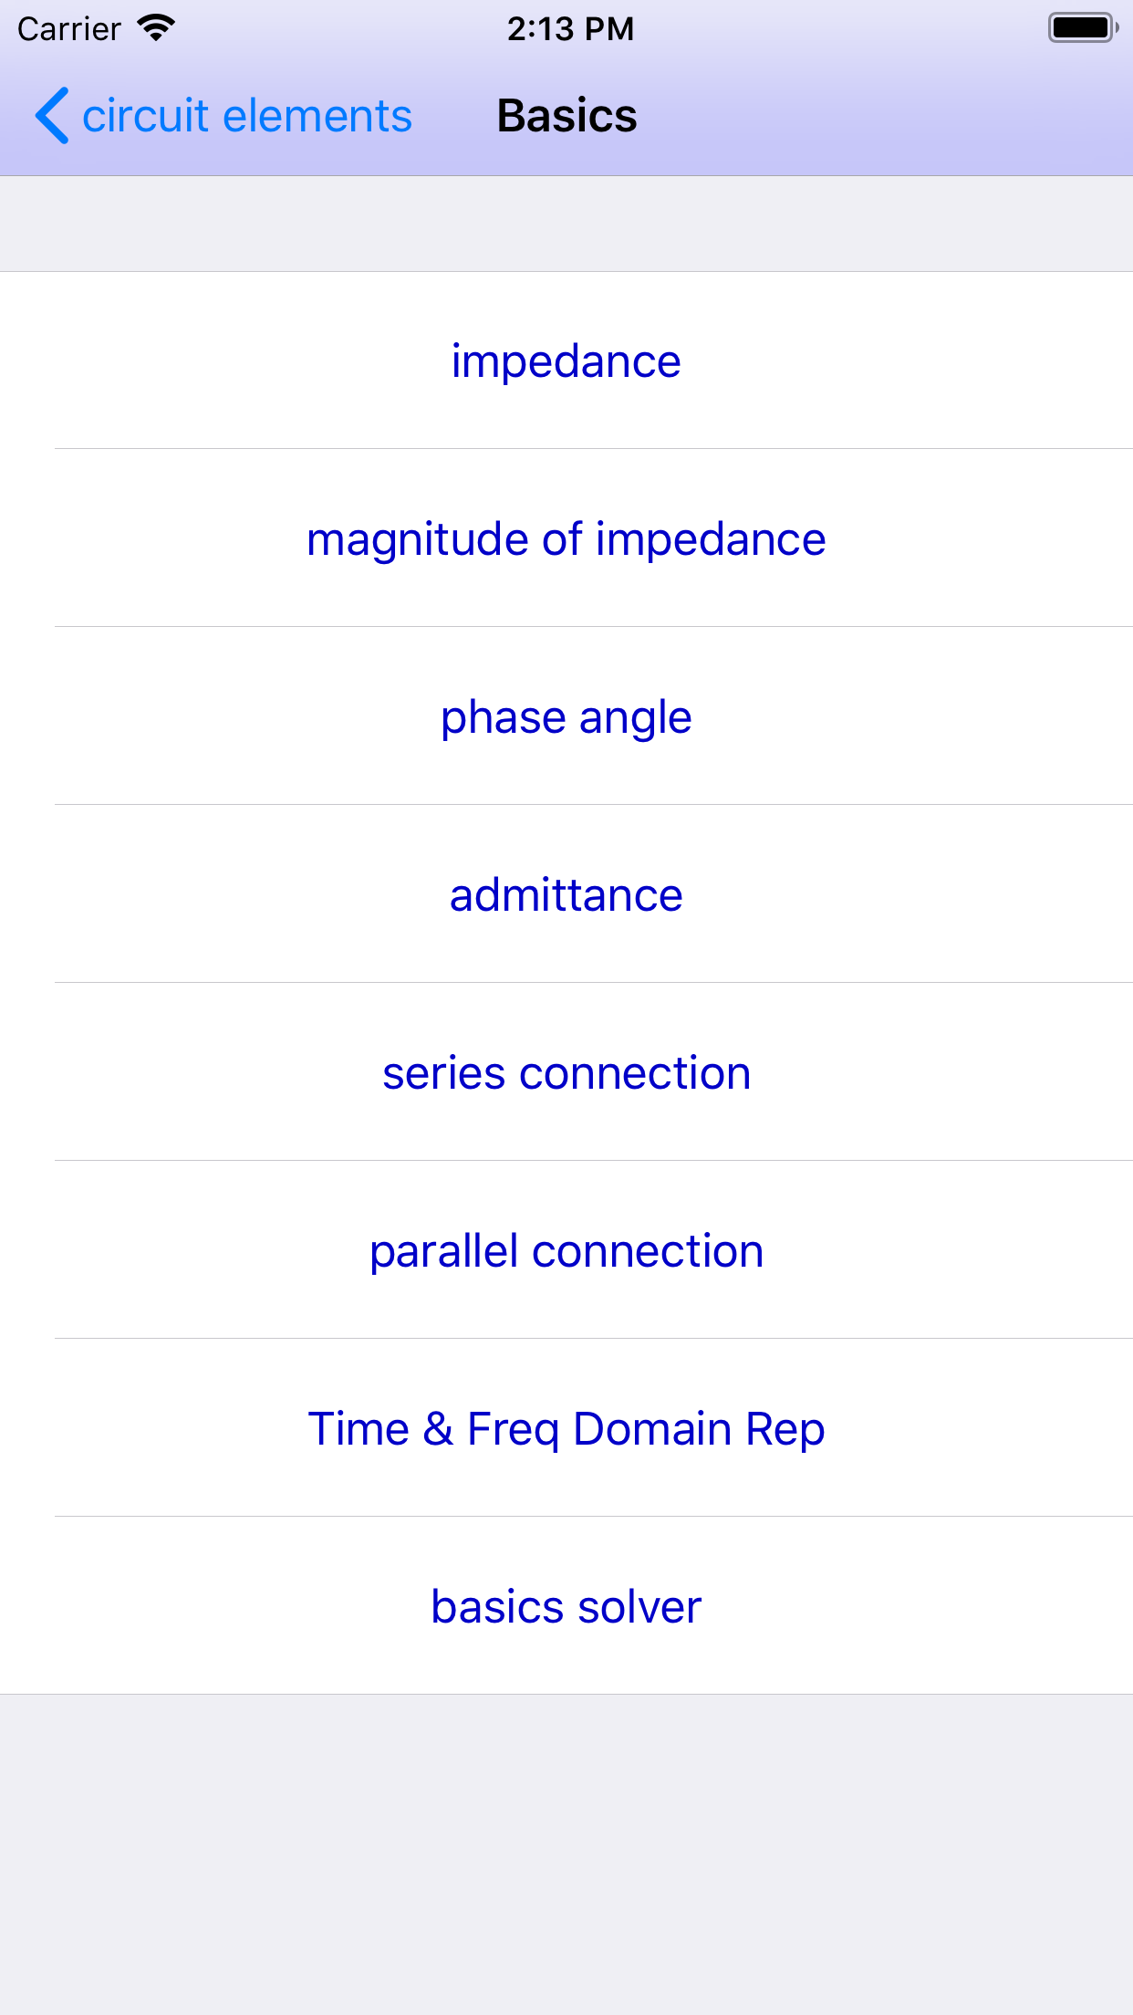The height and width of the screenshot is (2015, 1133).
Task: Select the Carrier label in status bar
Action: point(68,28)
